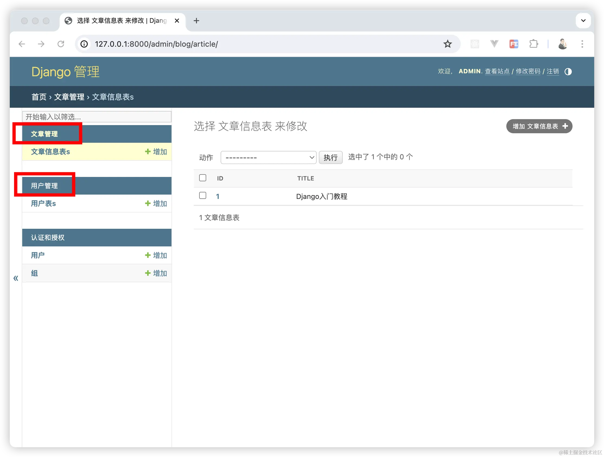
Task: Open the extensions puzzle icon
Action: tap(533, 44)
